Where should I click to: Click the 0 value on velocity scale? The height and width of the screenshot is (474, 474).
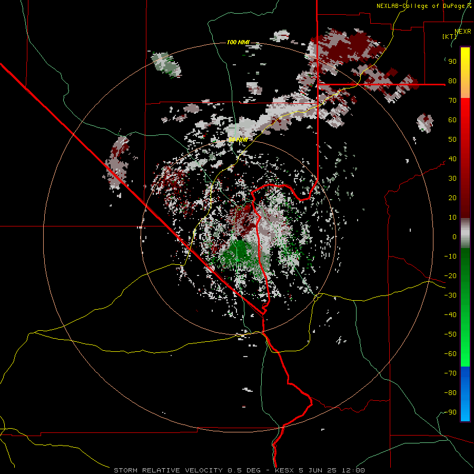455,237
